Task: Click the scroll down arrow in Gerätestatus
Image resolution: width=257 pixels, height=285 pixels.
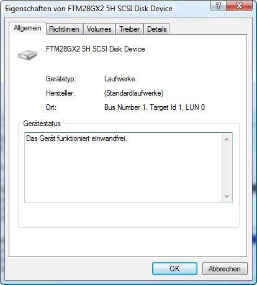Action: [227, 196]
